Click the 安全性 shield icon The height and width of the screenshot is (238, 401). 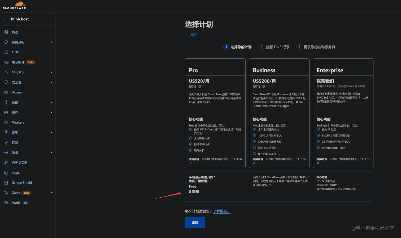[x=6, y=82]
